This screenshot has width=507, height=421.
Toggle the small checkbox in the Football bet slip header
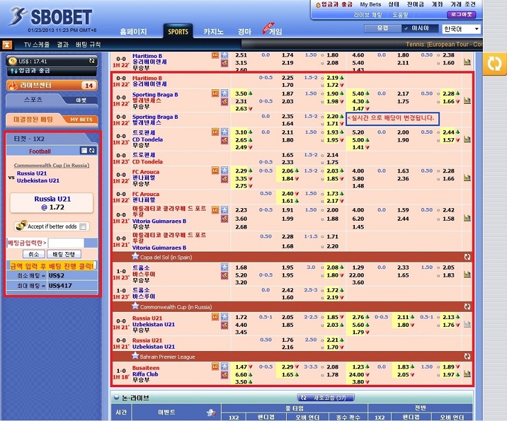[x=84, y=151]
